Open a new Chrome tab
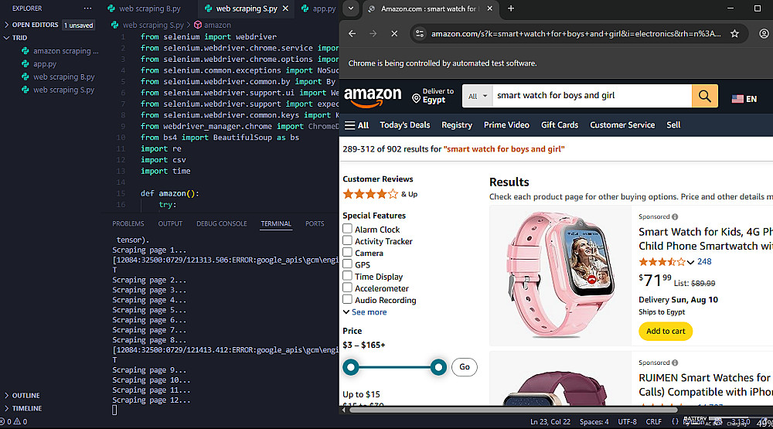The height and width of the screenshot is (429, 773). [x=511, y=9]
